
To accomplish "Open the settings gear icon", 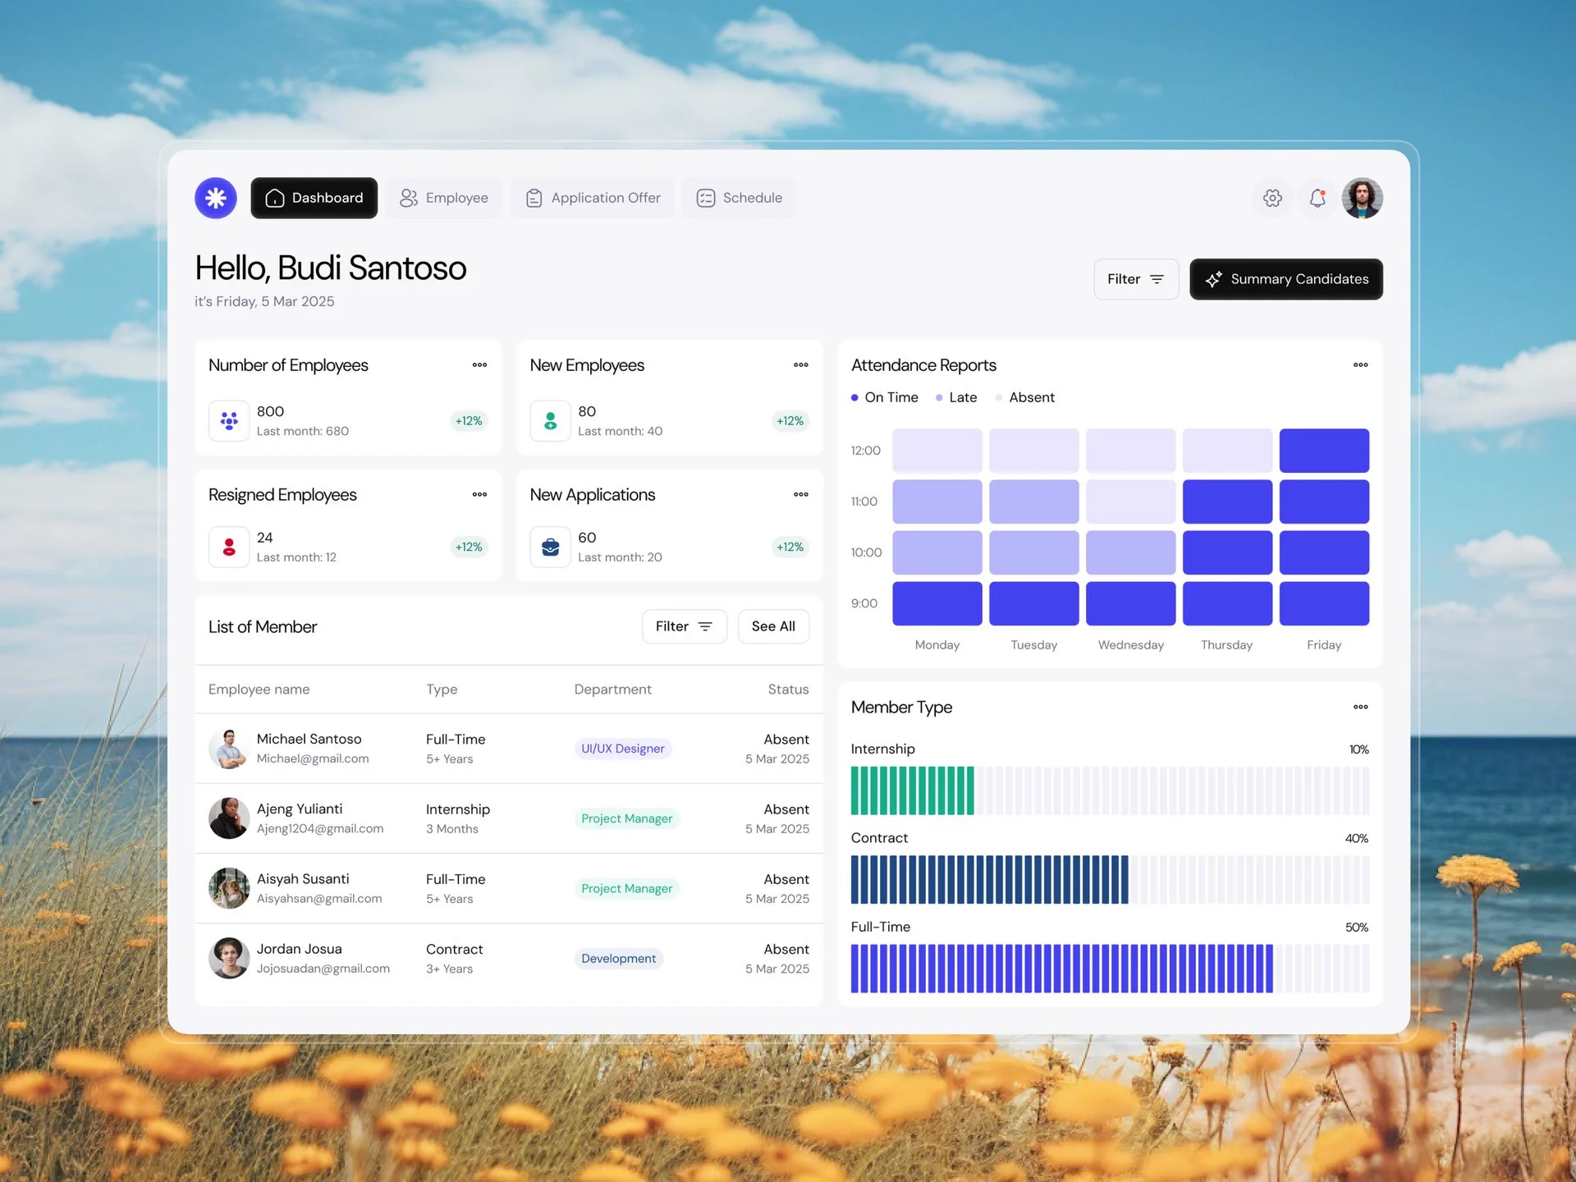I will (x=1272, y=198).
